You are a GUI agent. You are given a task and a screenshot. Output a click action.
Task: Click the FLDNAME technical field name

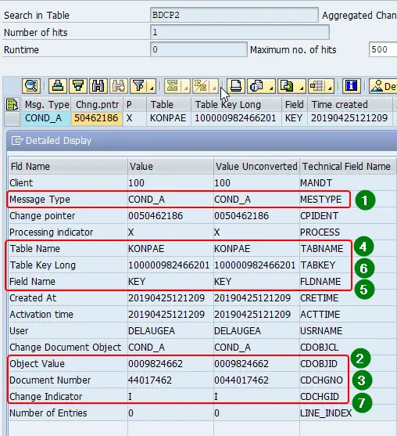[x=320, y=281]
